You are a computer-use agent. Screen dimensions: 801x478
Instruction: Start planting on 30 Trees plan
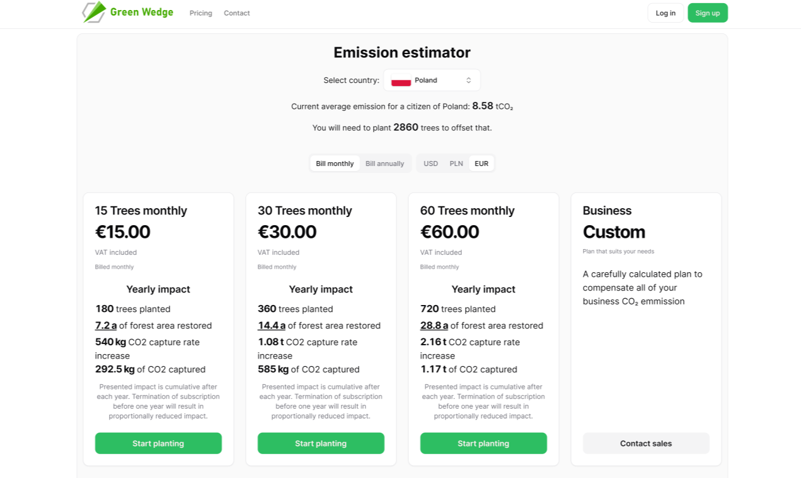(321, 443)
